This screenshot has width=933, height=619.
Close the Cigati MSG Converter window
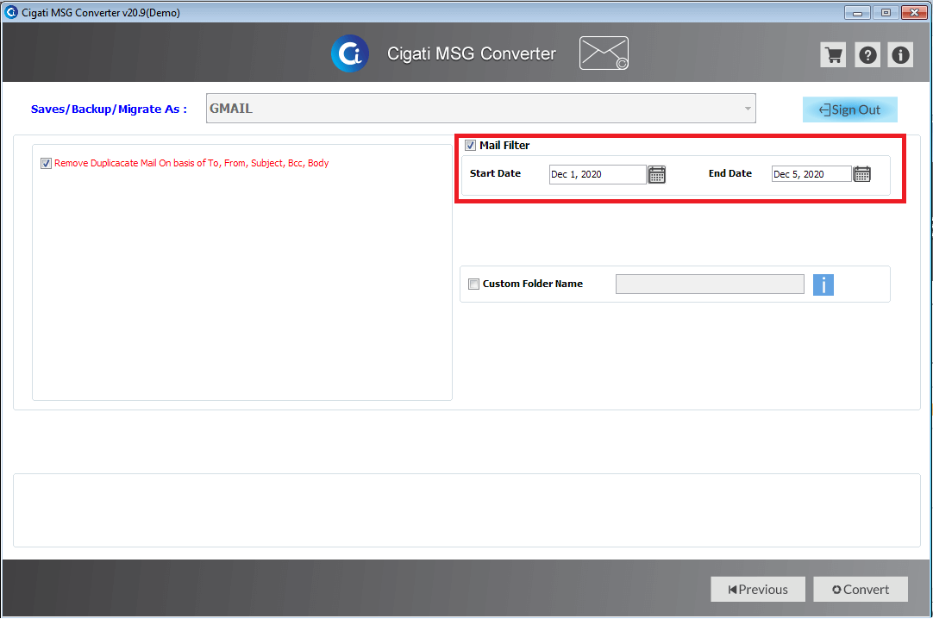coord(915,12)
